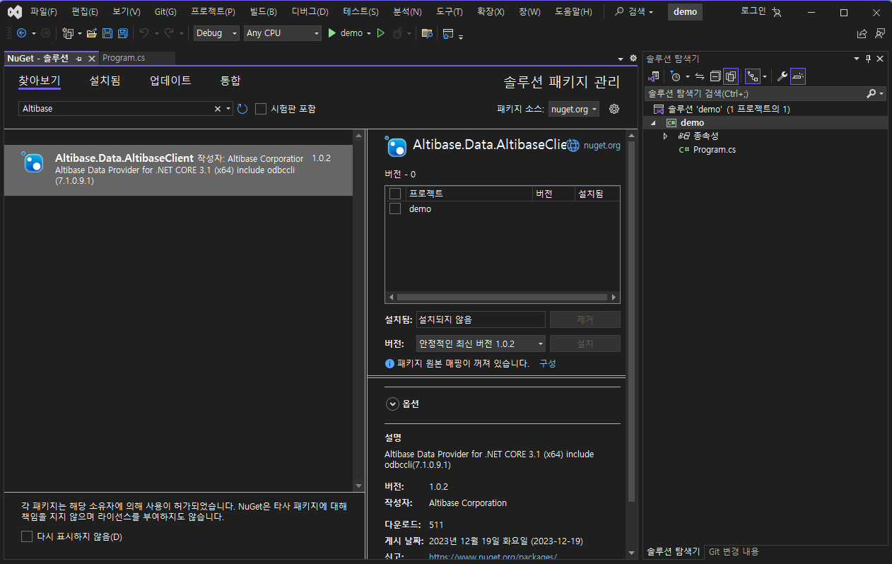892x564 pixels.
Task: Open the 빌드(B) menu
Action: (x=263, y=12)
